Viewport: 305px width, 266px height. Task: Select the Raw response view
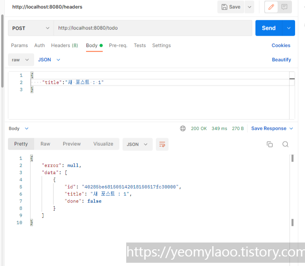coord(45,144)
